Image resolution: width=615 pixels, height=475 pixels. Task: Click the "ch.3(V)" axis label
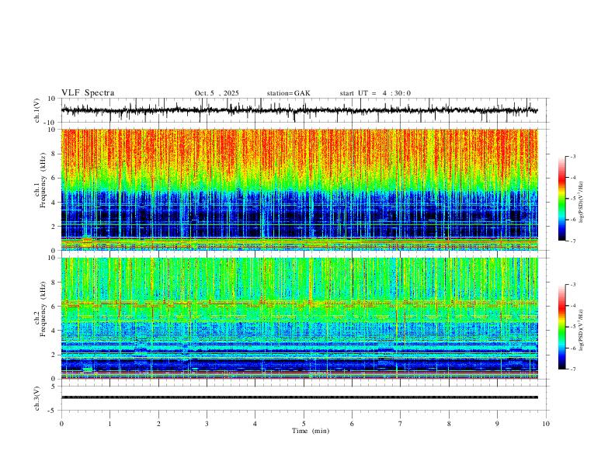[x=37, y=399]
